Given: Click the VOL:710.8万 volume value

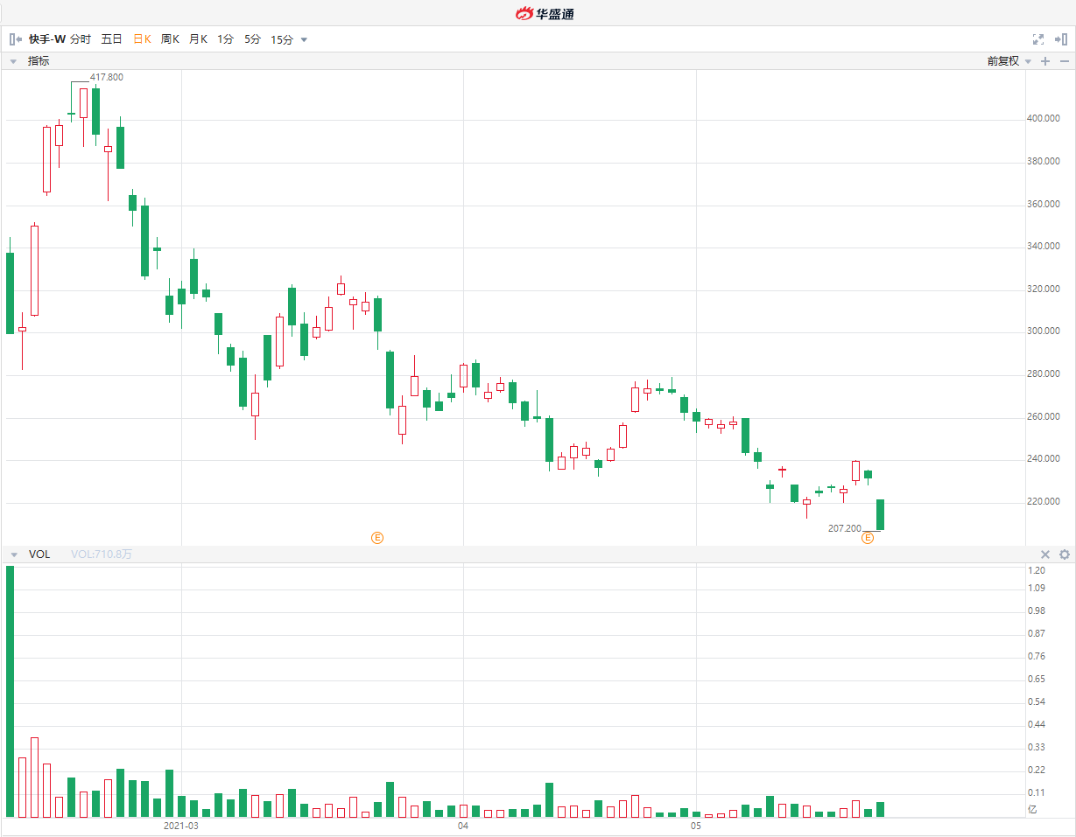Looking at the screenshot, I should (x=102, y=555).
